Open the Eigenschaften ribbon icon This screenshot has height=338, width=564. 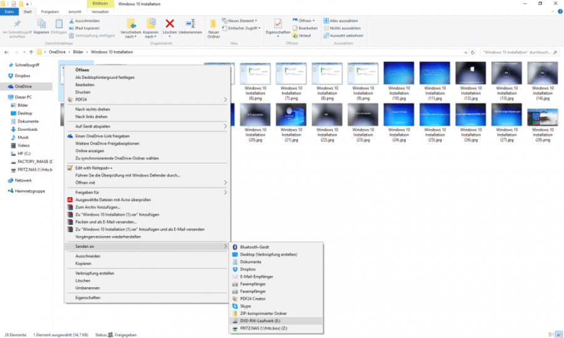278,24
